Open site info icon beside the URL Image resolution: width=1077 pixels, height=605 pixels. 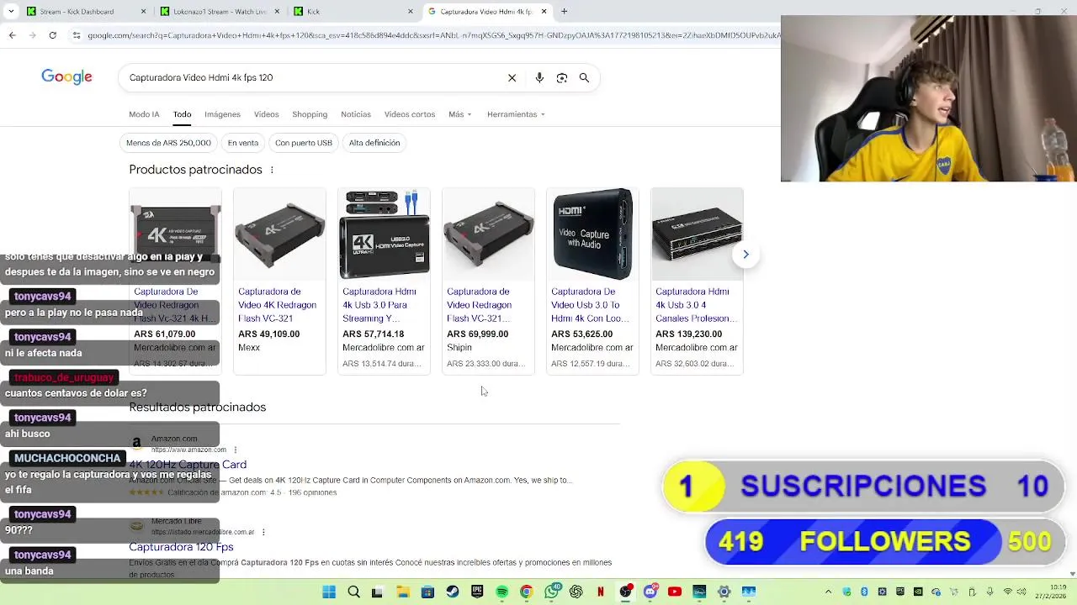[x=77, y=35]
